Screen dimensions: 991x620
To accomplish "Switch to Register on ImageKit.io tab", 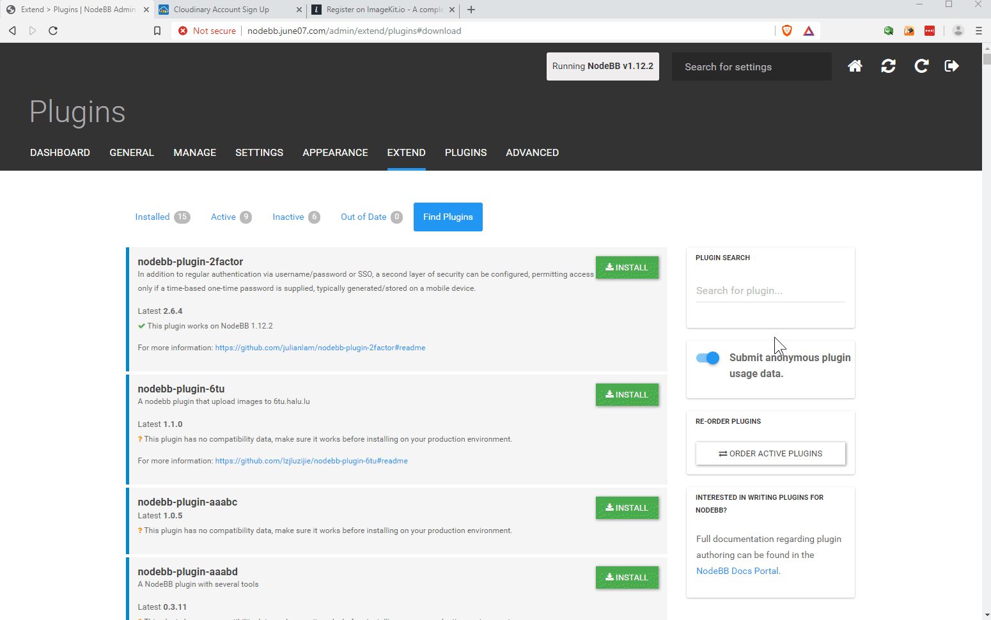I will 384,10.
